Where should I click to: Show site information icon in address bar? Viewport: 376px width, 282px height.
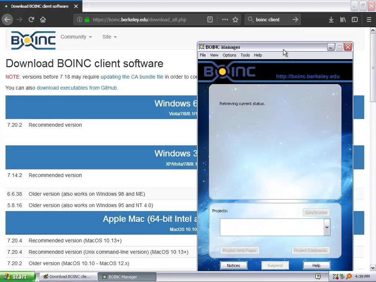click(80, 20)
